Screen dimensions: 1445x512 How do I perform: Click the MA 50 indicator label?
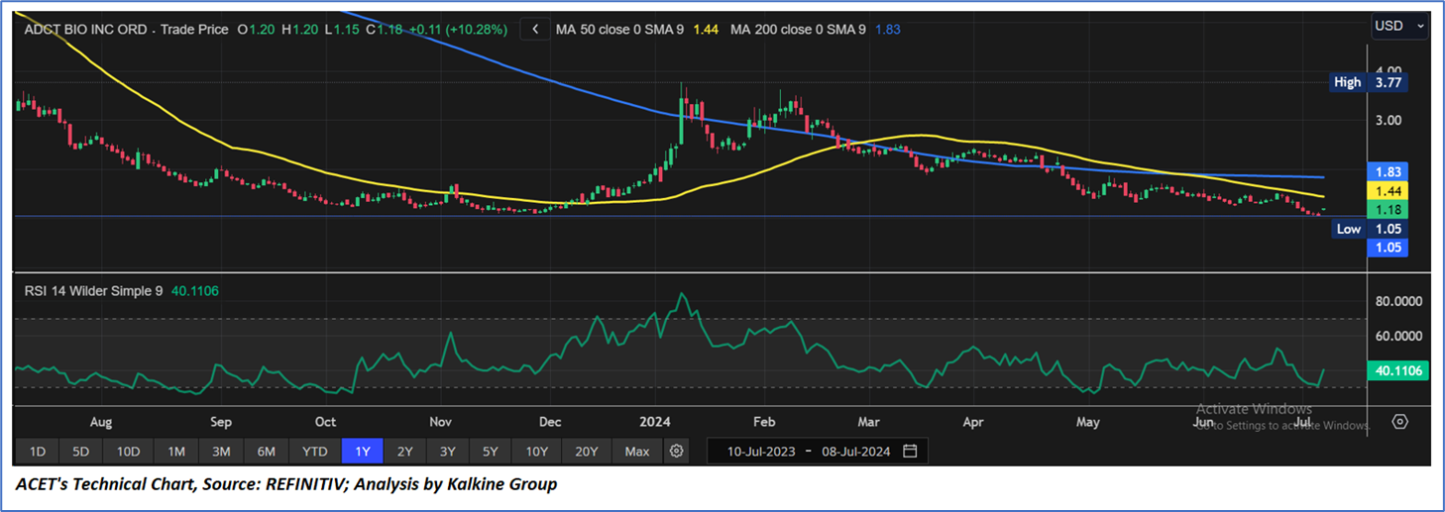619,30
